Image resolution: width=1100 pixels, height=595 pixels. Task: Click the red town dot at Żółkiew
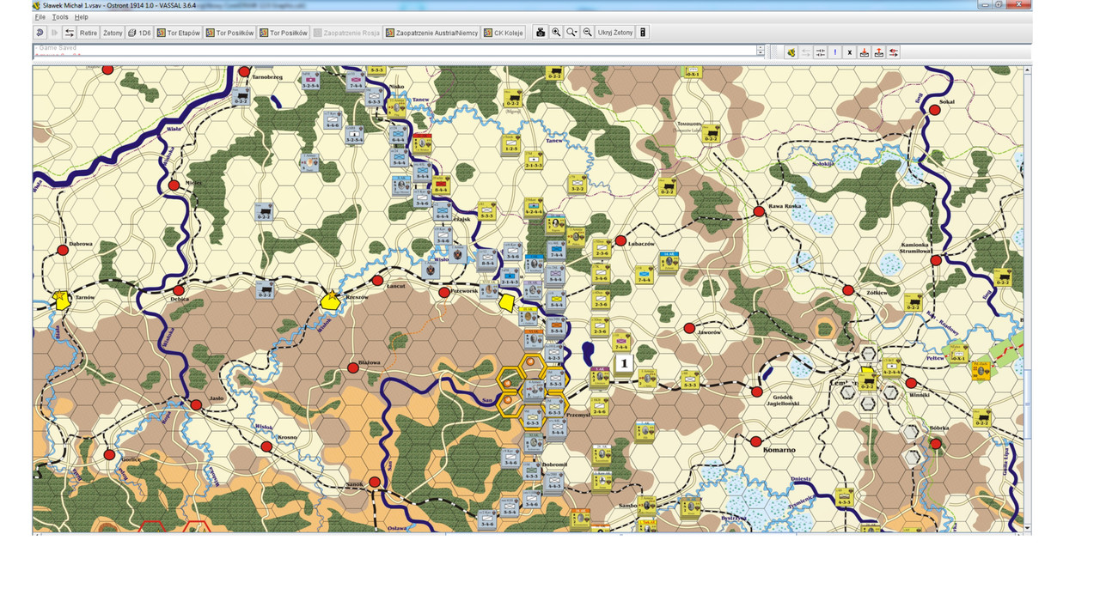[x=848, y=290]
